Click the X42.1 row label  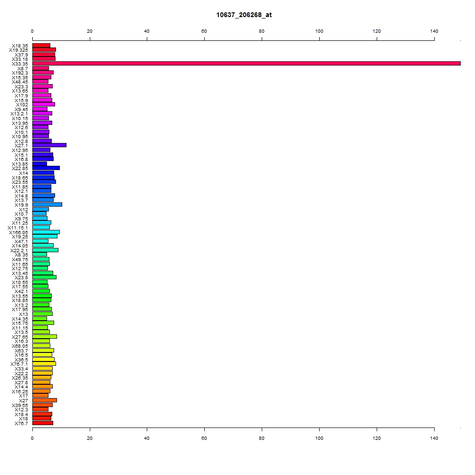(x=21, y=292)
